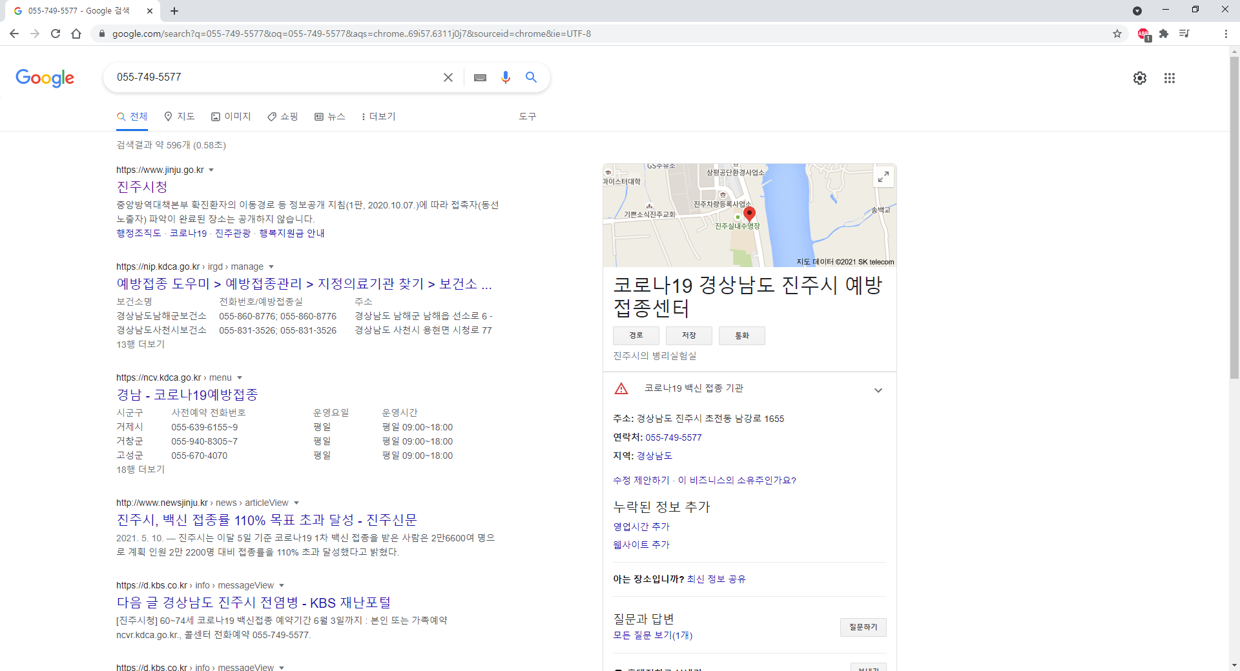
Task: Click the red map location pin
Action: [749, 214]
